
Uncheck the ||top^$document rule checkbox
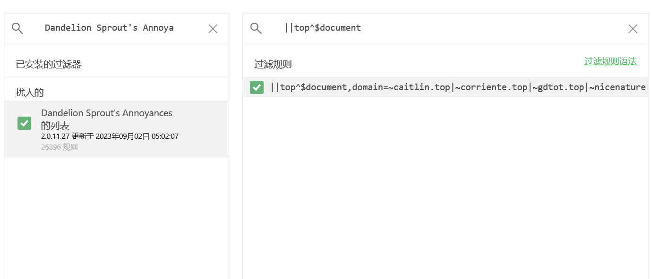(257, 87)
